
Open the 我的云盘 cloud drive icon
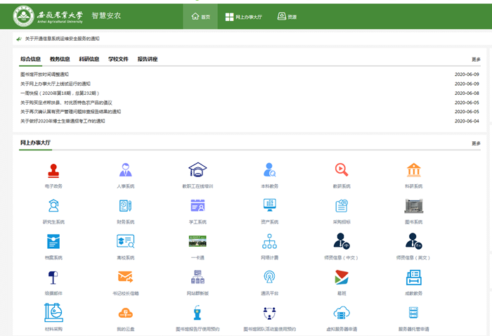coord(125,314)
